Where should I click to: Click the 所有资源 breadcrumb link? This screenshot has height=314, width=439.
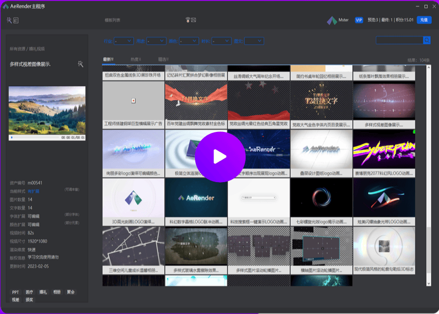pos(17,49)
